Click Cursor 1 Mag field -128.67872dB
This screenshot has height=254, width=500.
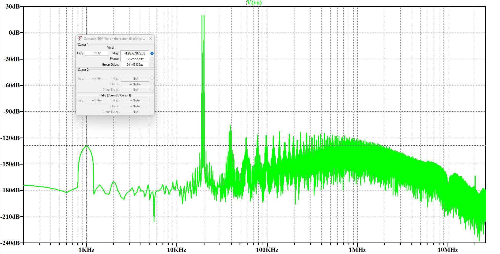tap(135, 53)
